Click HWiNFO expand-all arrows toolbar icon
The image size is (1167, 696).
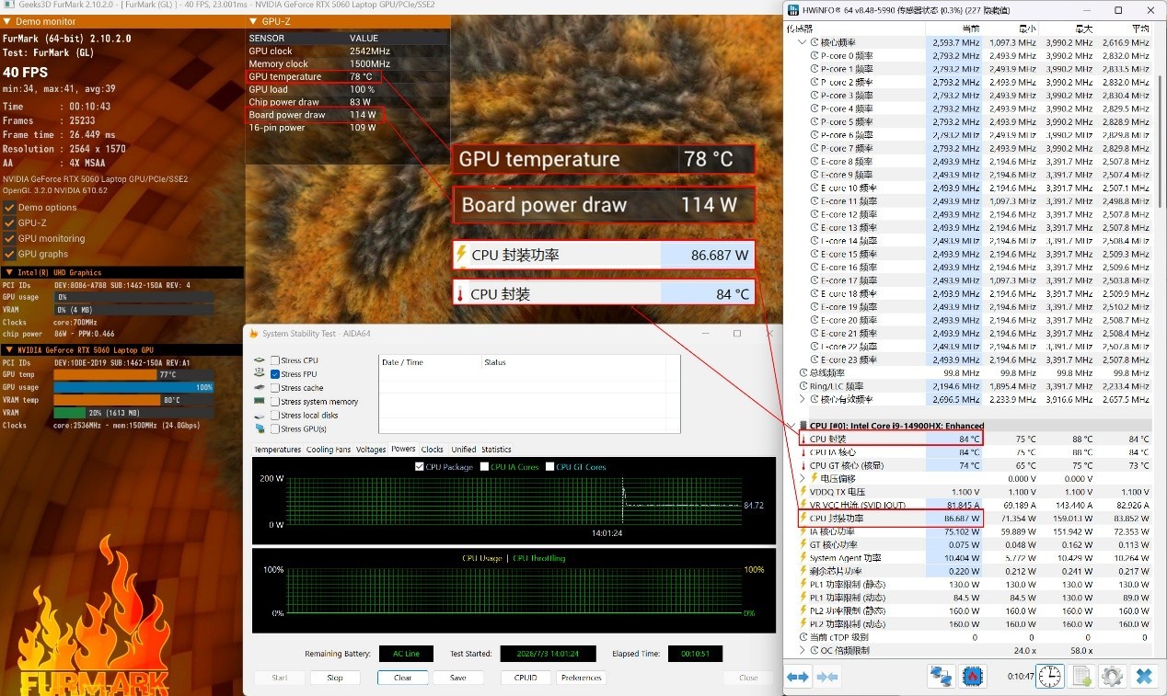(x=798, y=677)
